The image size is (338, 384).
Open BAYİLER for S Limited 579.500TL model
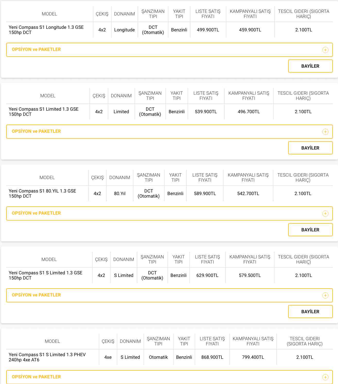tap(310, 312)
